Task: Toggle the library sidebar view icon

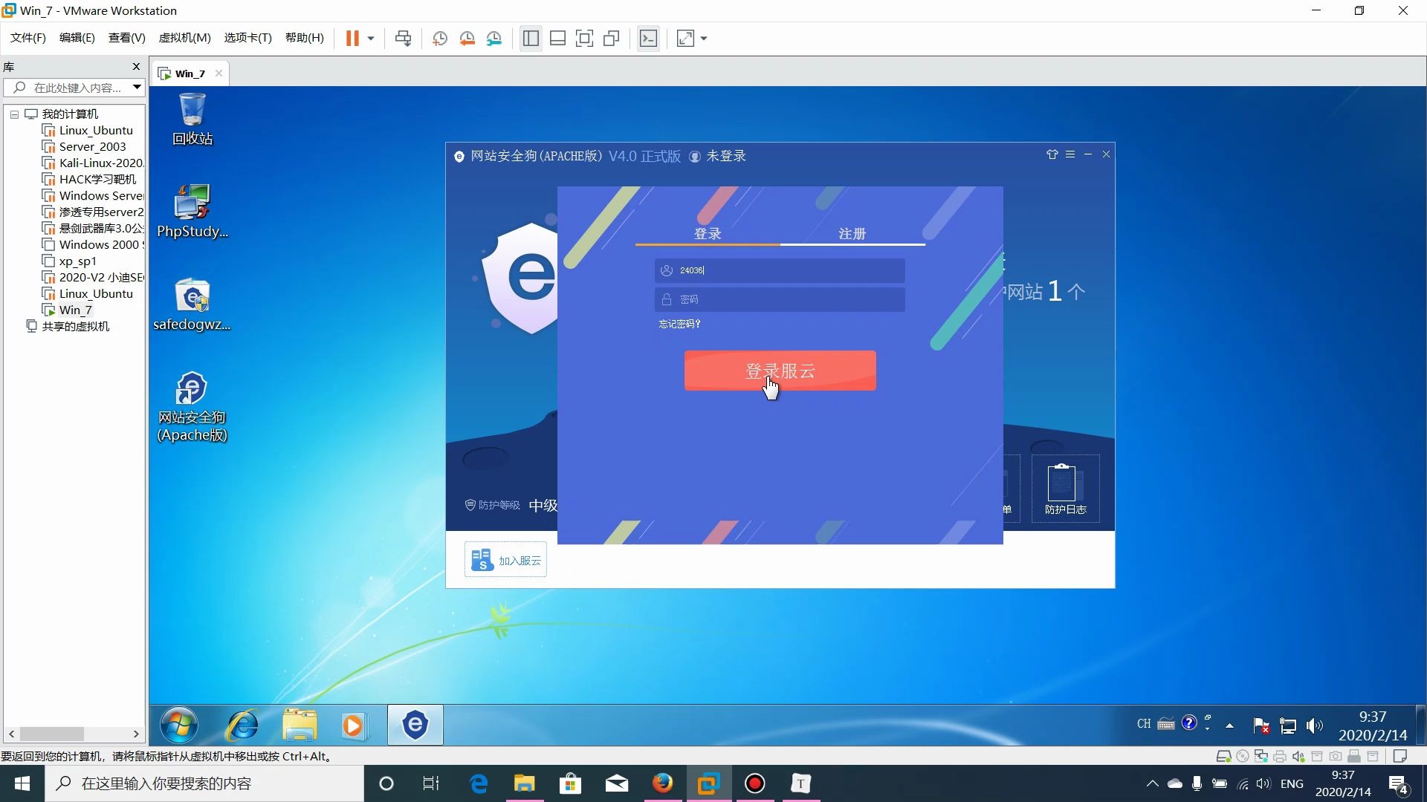Action: click(x=531, y=38)
